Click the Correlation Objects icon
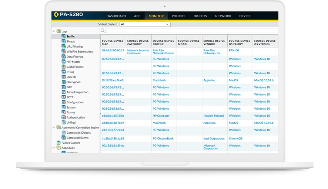 (64, 133)
